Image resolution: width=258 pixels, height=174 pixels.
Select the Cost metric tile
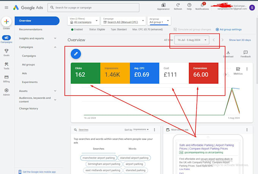[174, 73]
